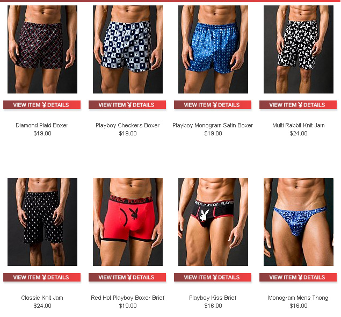Click the Red Hot Playboy Boxer Brief title
Screen dimensions: 341x317
click(128, 298)
